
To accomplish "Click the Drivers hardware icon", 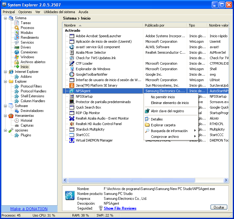I will [x=17, y=47].
